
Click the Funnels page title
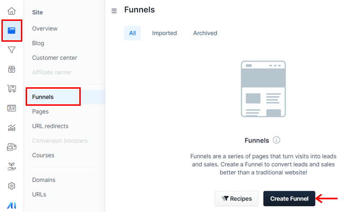[140, 9]
